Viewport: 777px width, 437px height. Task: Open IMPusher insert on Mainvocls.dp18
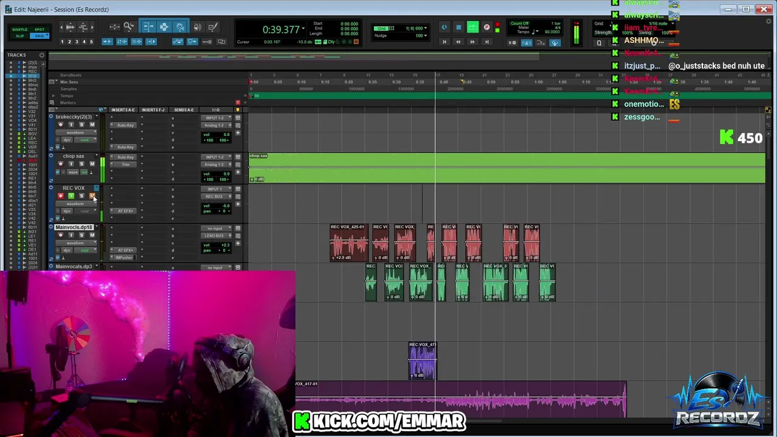click(124, 257)
